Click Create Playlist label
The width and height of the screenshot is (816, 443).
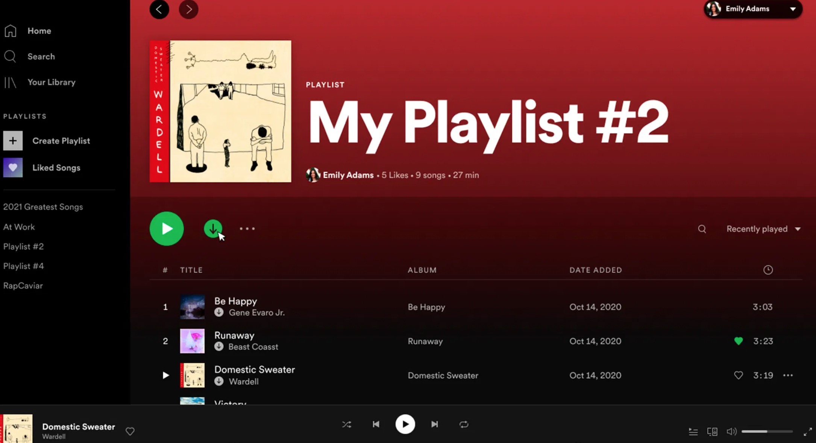[x=61, y=141]
